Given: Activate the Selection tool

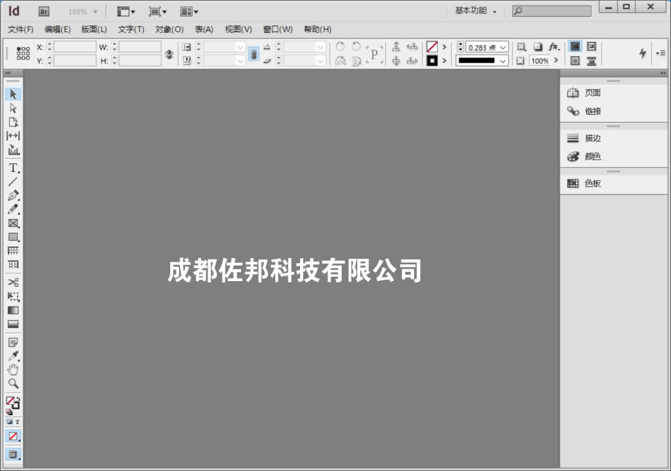Looking at the screenshot, I should coord(13,94).
